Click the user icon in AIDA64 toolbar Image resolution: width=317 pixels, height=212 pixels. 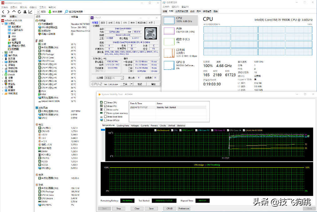[25, 12]
